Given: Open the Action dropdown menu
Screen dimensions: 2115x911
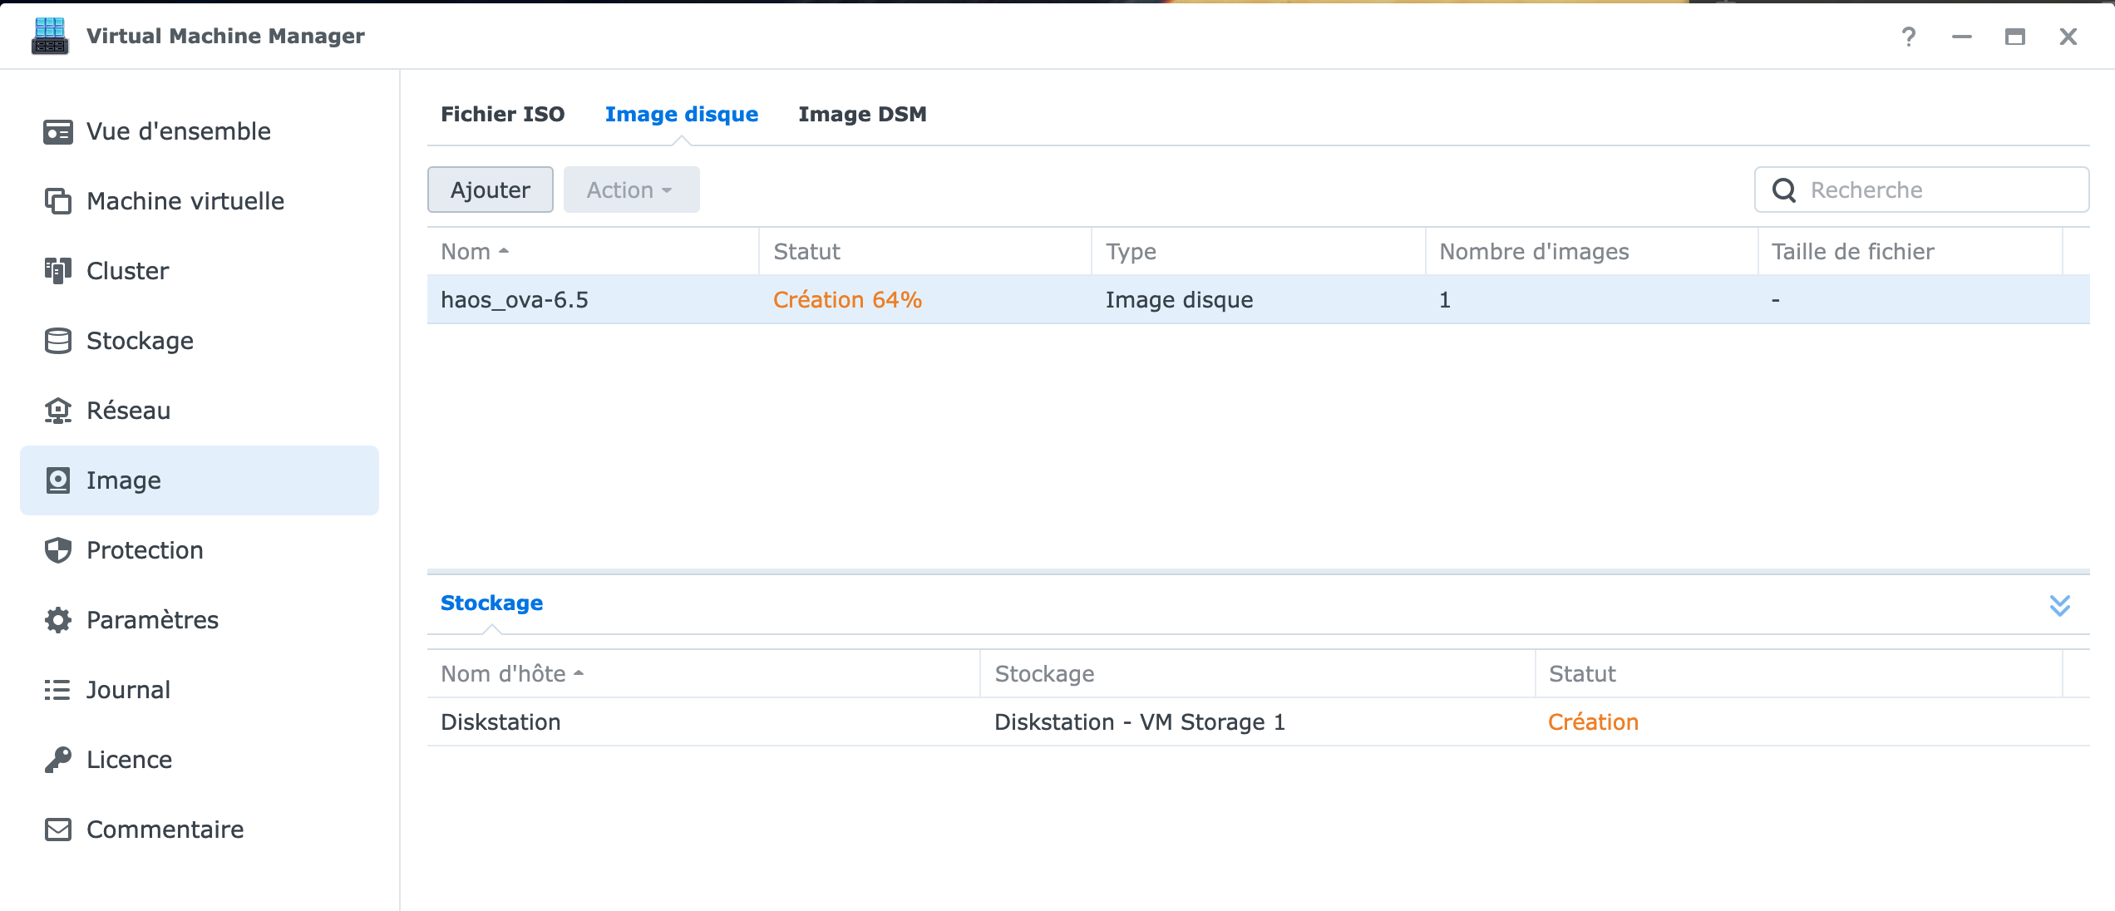Looking at the screenshot, I should coord(631,190).
